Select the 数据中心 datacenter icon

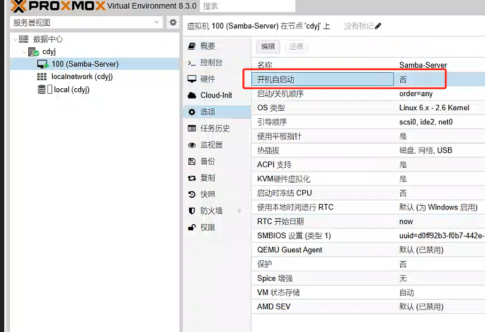23,39
